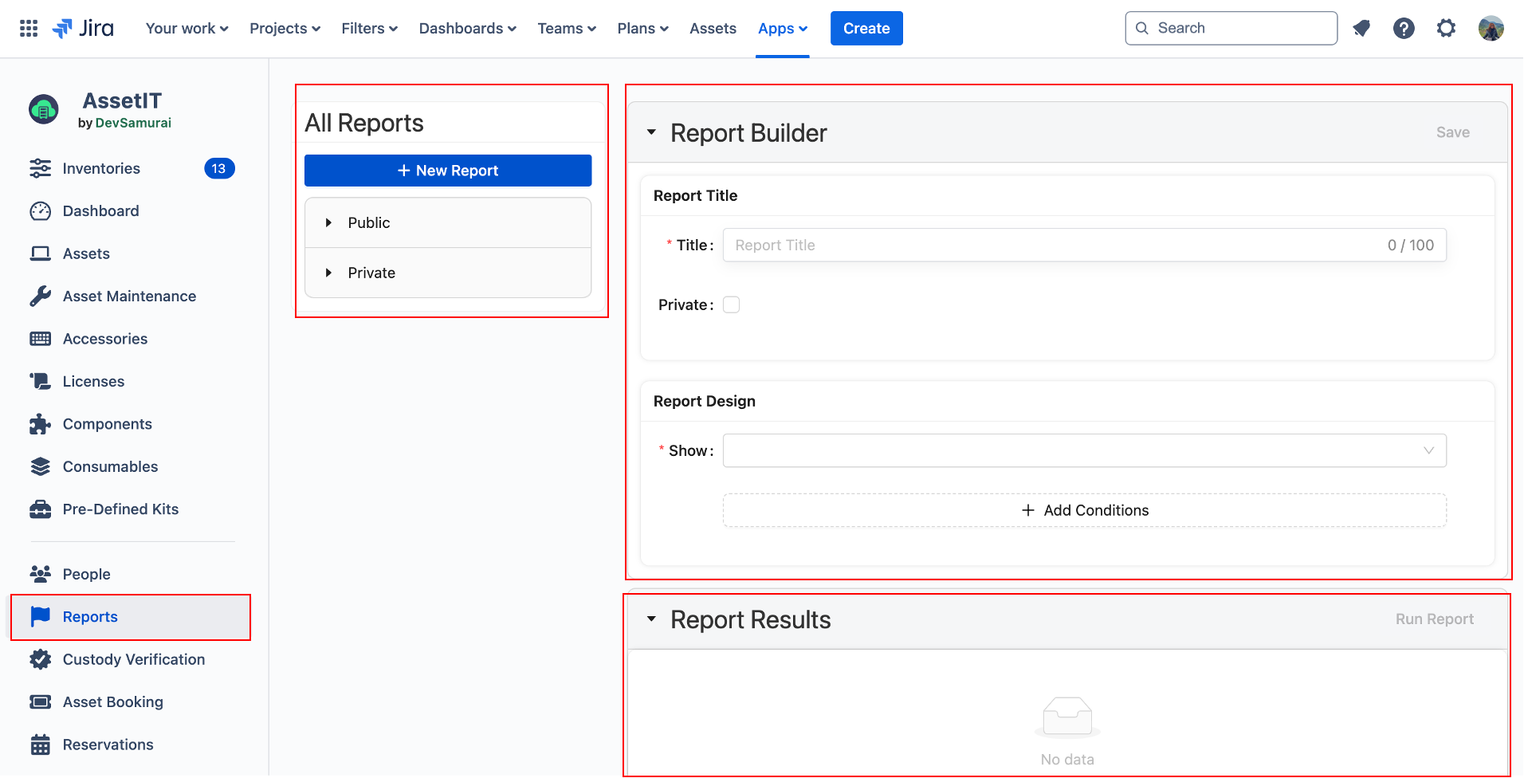
Task: Click the user profile avatar
Action: click(x=1491, y=29)
